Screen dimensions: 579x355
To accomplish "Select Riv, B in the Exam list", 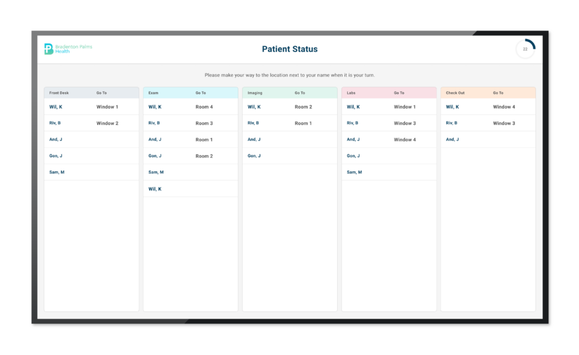I will pos(154,123).
